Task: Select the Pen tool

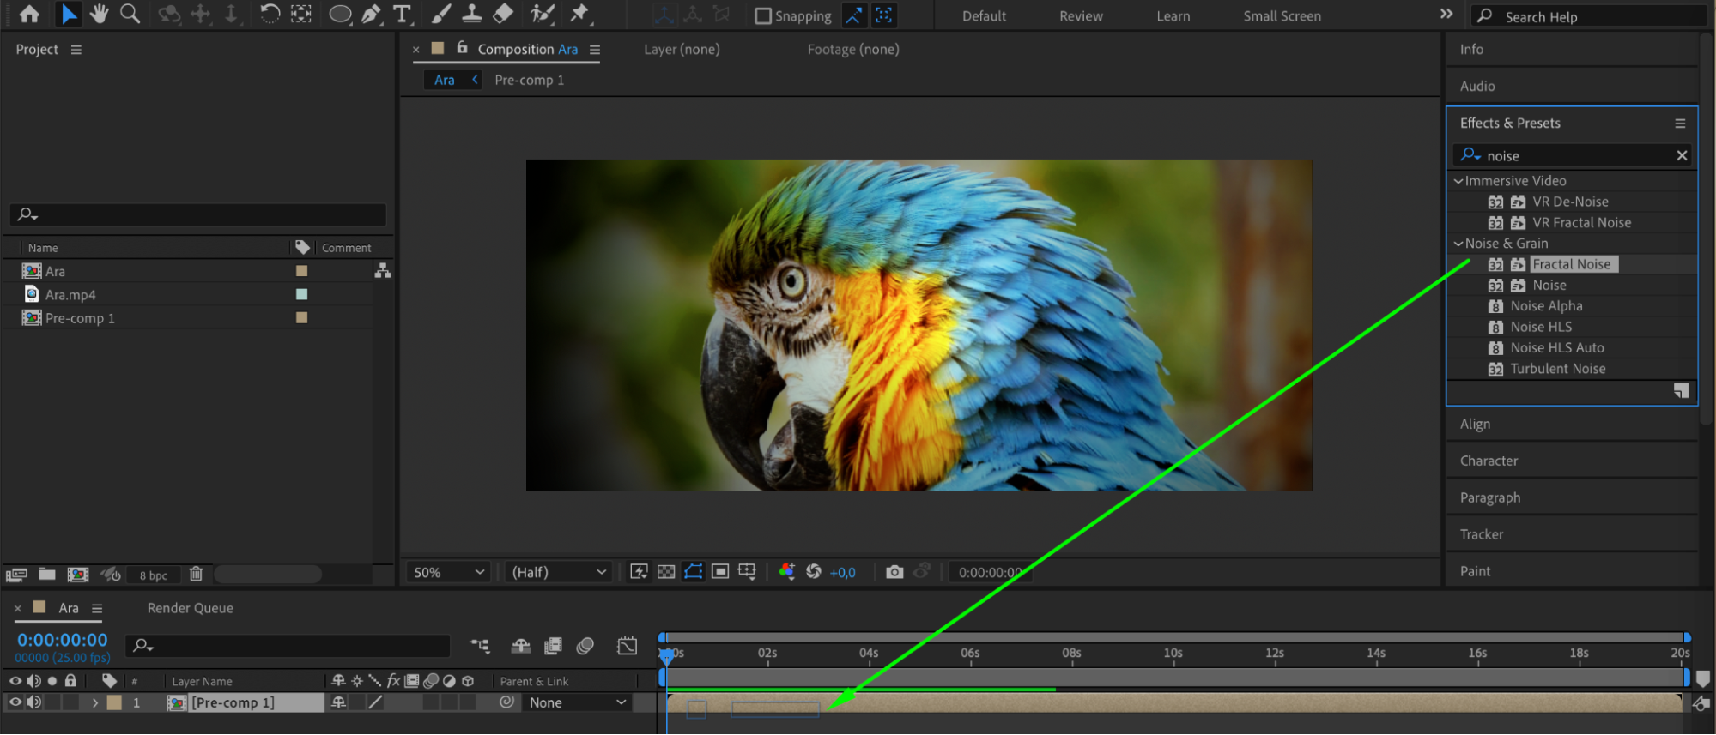Action: 371,14
